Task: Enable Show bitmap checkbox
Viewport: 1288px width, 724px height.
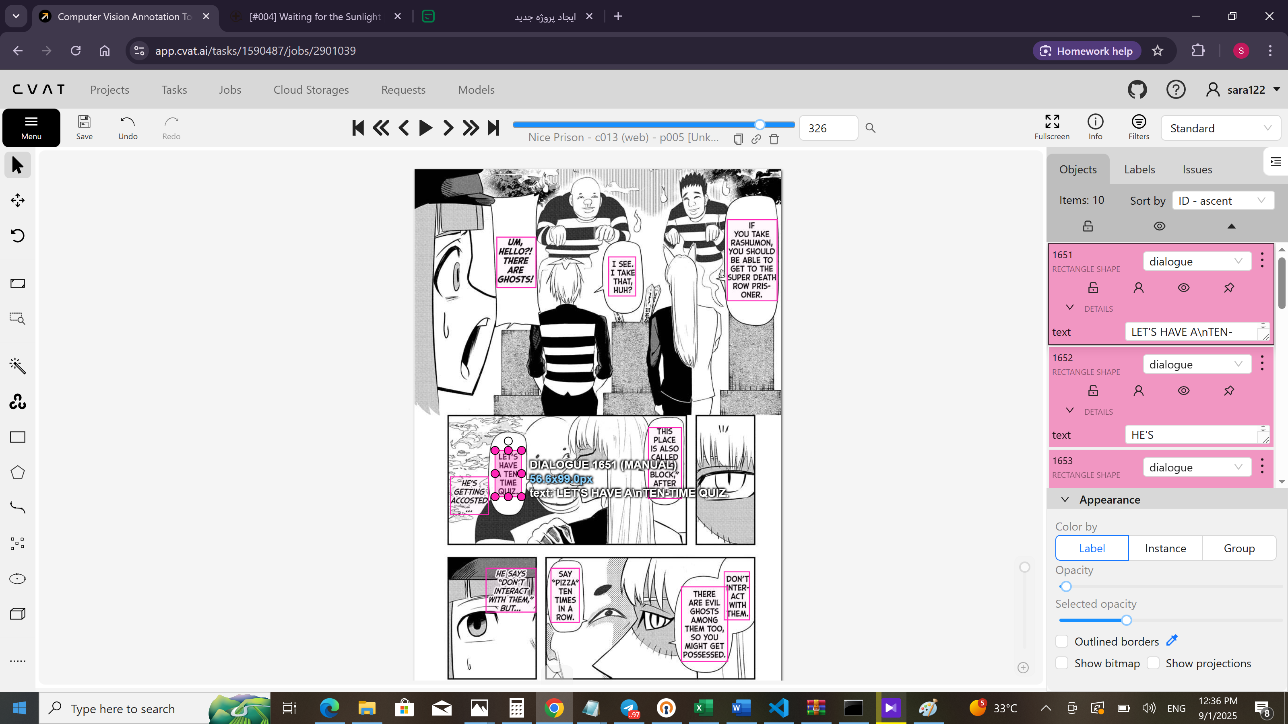Action: click(x=1061, y=663)
